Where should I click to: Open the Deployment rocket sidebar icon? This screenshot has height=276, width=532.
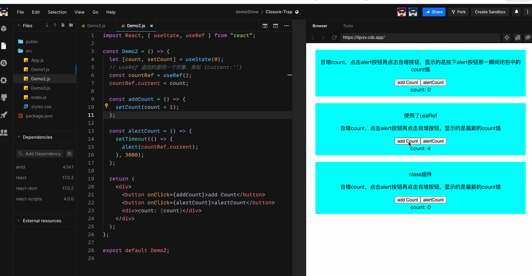(x=4, y=115)
